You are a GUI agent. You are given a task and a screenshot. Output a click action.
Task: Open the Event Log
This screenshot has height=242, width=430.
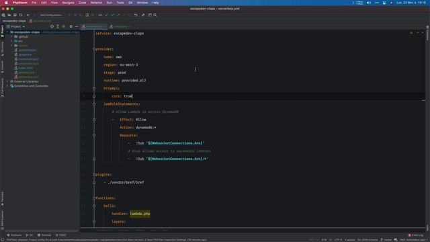(416, 235)
